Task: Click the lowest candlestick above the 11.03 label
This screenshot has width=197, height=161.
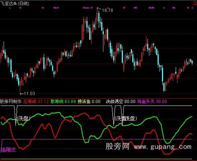Action: (x=20, y=86)
